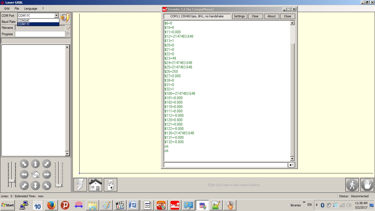
Task: Click the Bluetooth tray icon
Action: (323, 205)
